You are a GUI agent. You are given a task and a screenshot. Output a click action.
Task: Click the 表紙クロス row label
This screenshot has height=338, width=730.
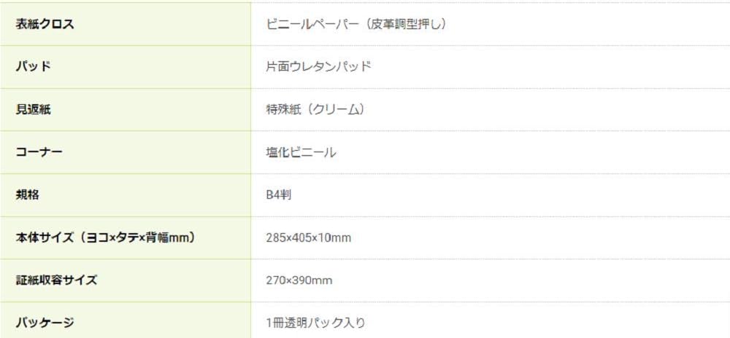(x=45, y=24)
